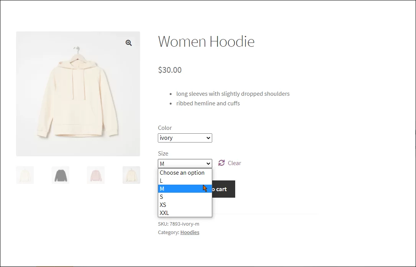Click the image zoom magnifier icon
This screenshot has width=416, height=267.
tap(128, 43)
